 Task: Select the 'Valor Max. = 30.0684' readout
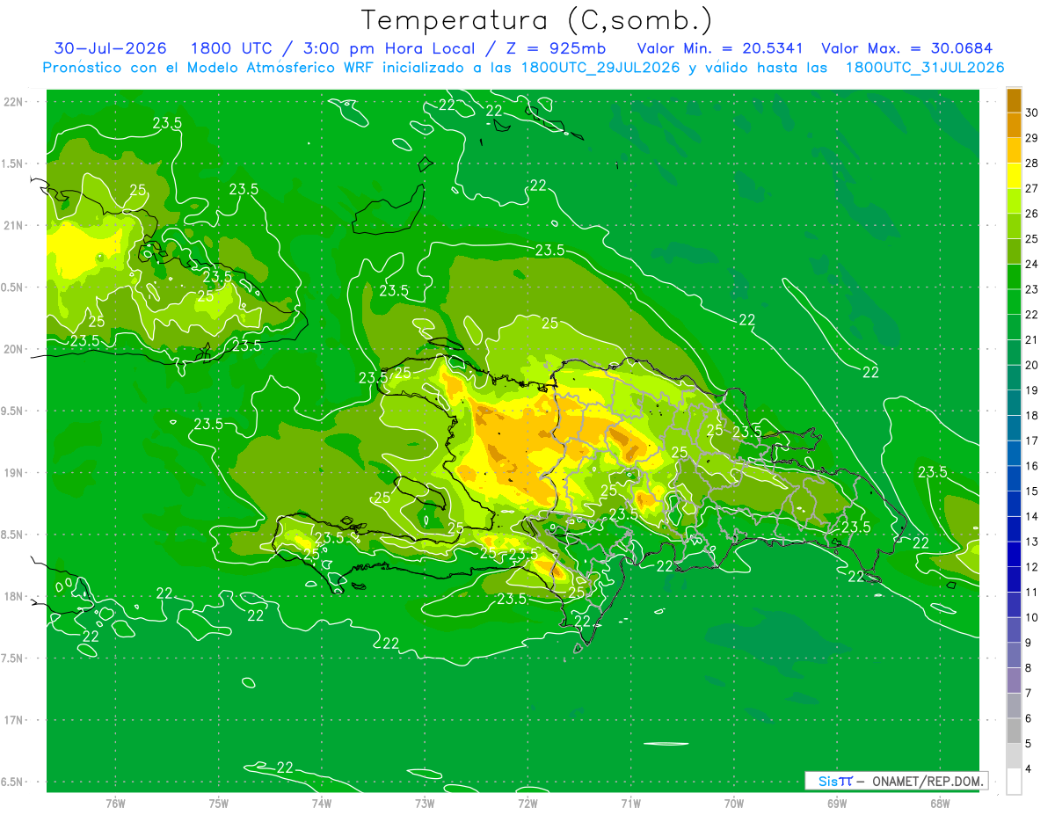(x=906, y=48)
